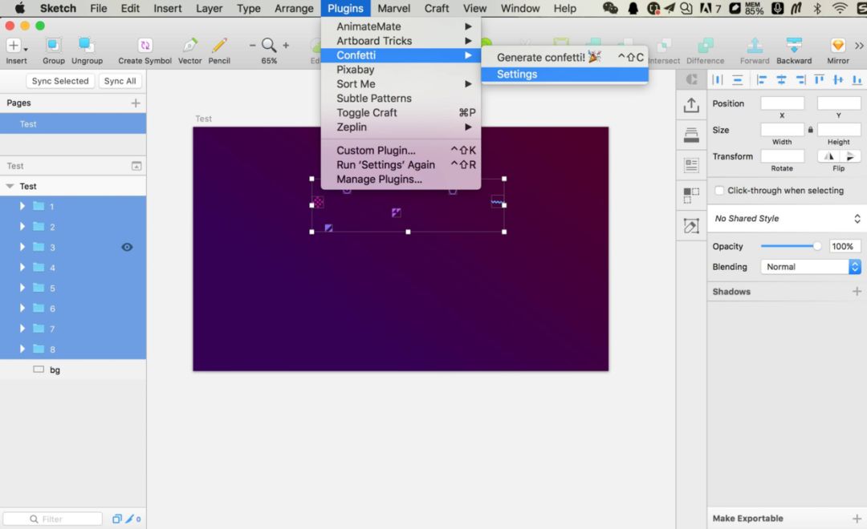
Task: Toggle the size lock icon
Action: 810,130
